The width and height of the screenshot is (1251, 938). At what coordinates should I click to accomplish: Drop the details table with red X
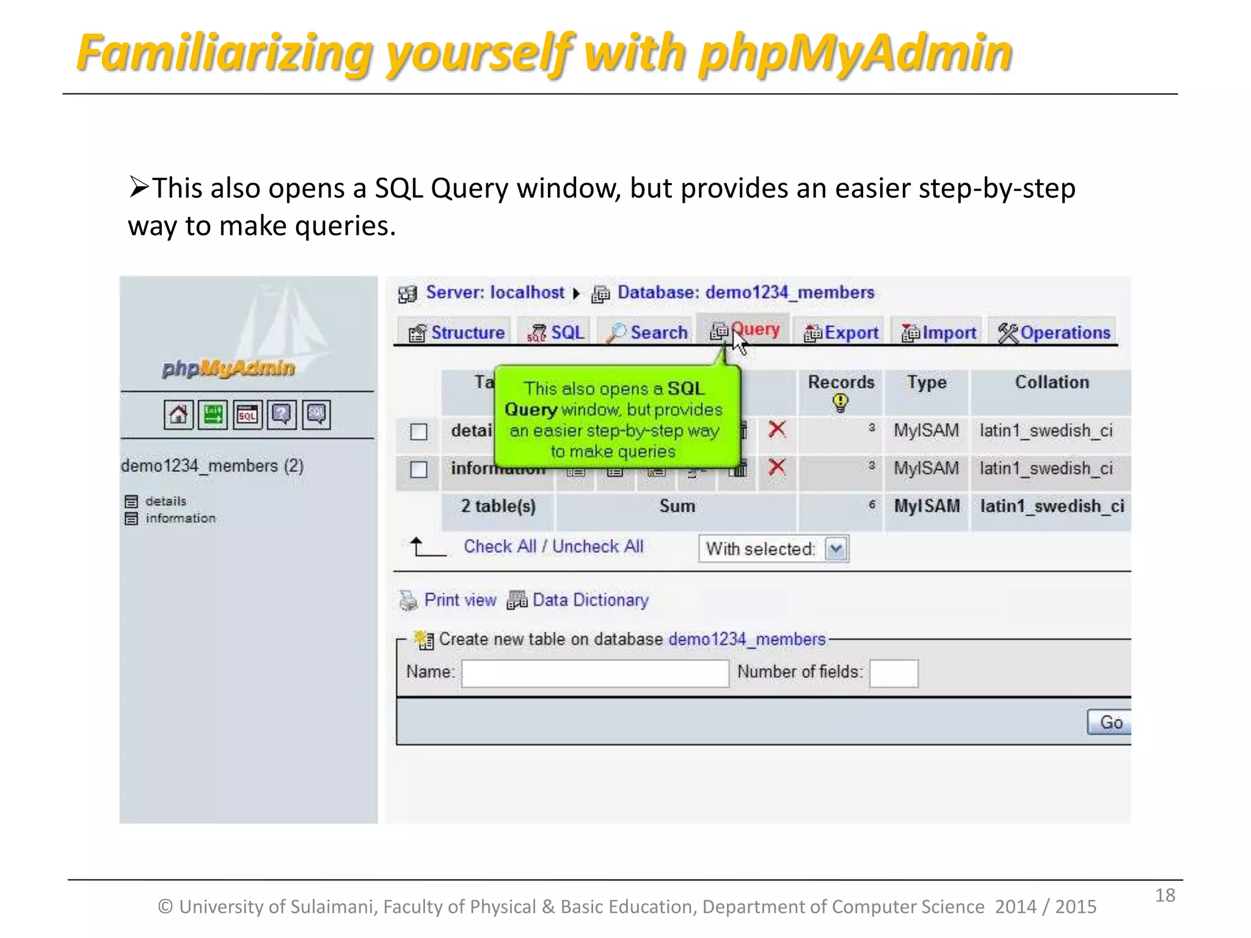776,429
